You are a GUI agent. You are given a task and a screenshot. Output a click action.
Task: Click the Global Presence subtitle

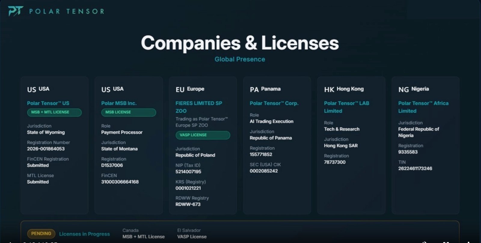pos(240,59)
